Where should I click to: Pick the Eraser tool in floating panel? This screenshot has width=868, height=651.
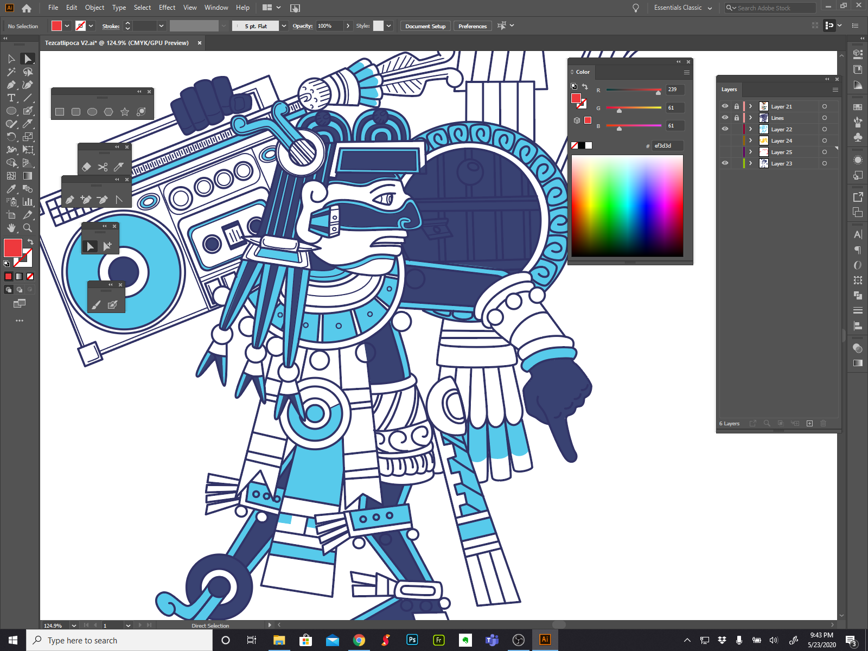86,167
